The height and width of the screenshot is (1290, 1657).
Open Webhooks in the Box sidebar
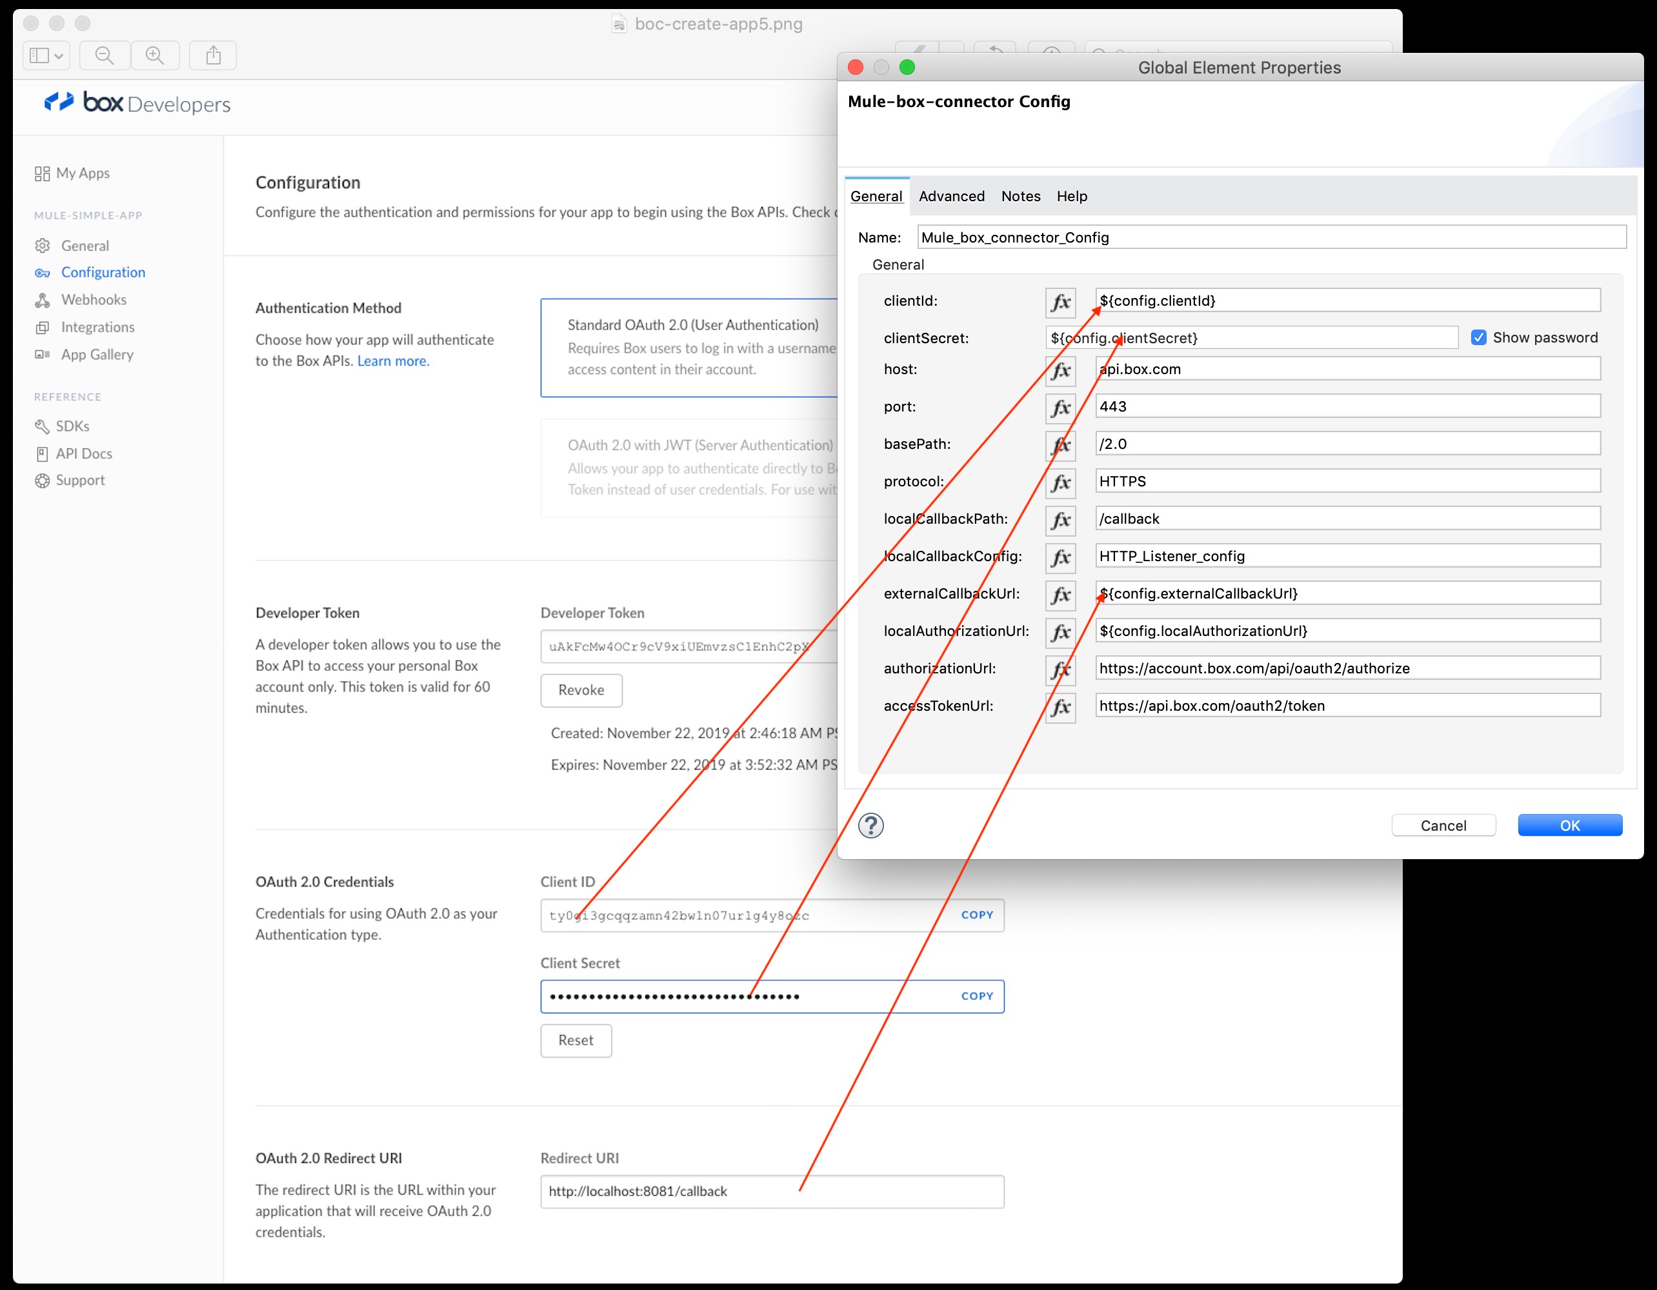(94, 299)
